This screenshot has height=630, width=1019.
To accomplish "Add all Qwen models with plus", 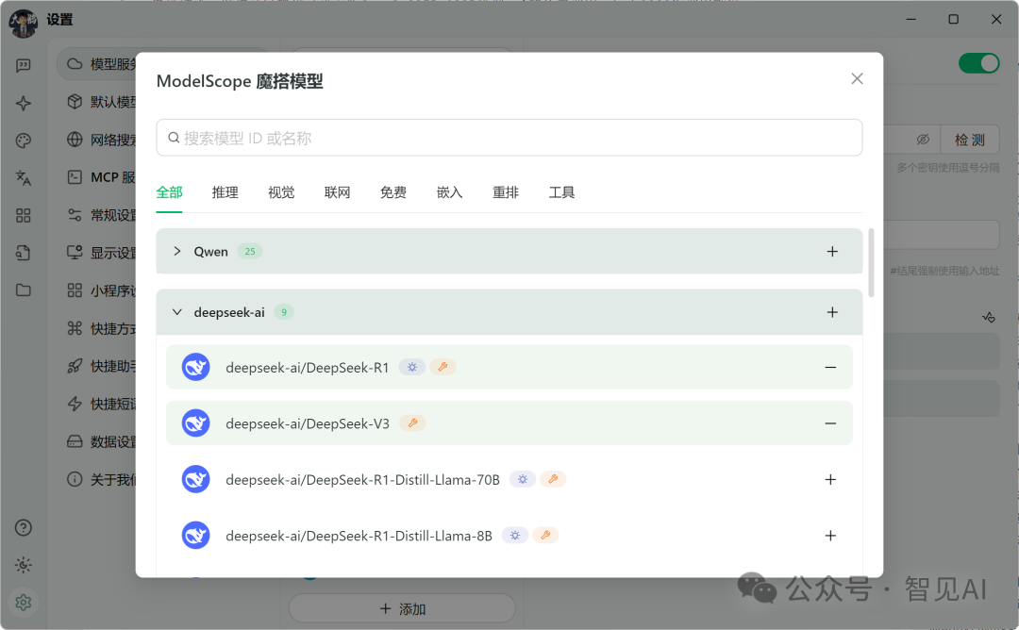I will click(x=832, y=252).
